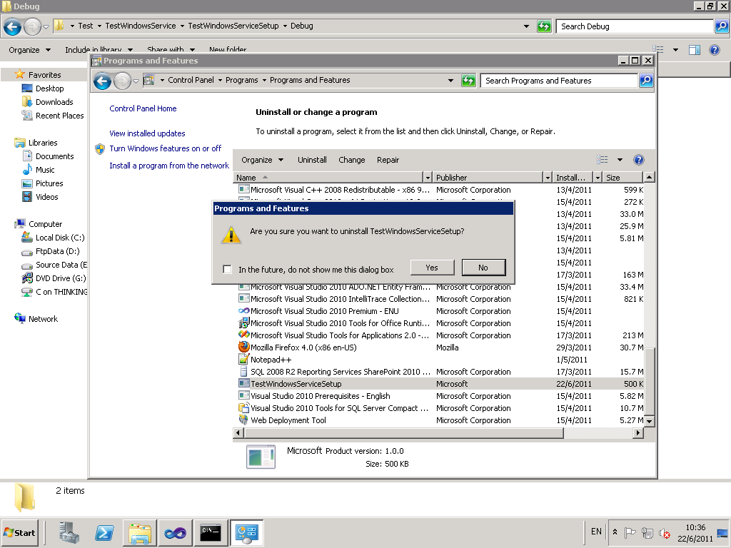
Task: Toggle the preview pane in Debug window
Action: coord(695,50)
